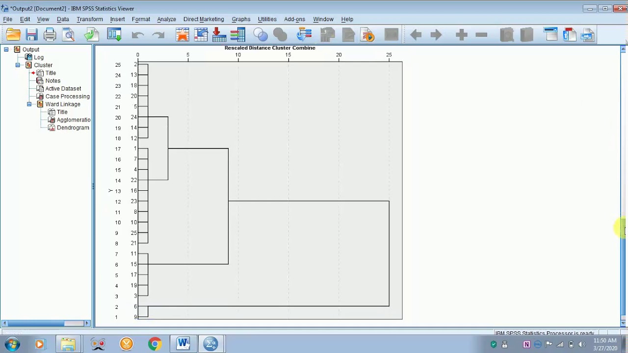Open the File menu
The width and height of the screenshot is (628, 353).
coord(7,19)
